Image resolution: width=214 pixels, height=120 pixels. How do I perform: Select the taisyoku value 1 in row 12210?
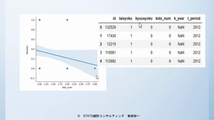131,44
